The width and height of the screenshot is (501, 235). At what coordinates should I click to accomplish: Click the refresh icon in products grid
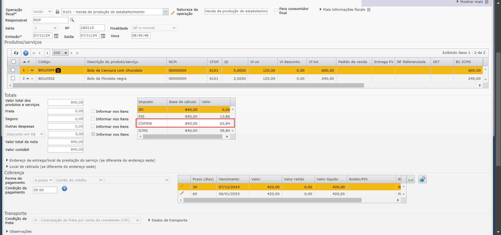coord(16,53)
